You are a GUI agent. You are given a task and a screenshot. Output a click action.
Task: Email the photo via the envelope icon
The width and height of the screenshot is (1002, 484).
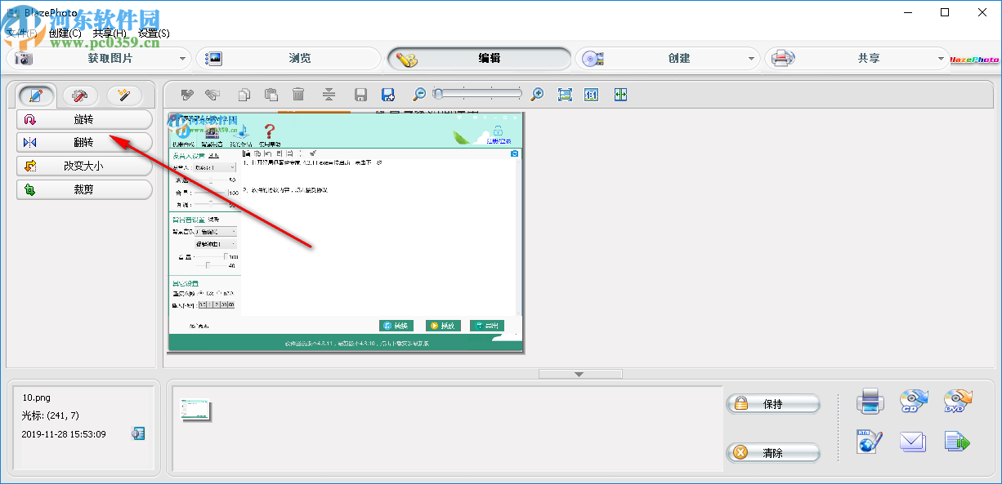(913, 442)
